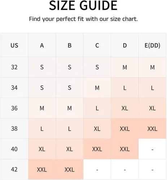The width and height of the screenshot is (167, 180).
Task: Select the band size 32 row label
Action: pyautogui.click(x=14, y=67)
